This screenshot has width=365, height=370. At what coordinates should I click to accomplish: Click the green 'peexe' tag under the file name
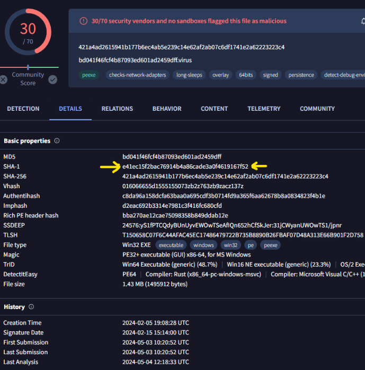tap(89, 75)
